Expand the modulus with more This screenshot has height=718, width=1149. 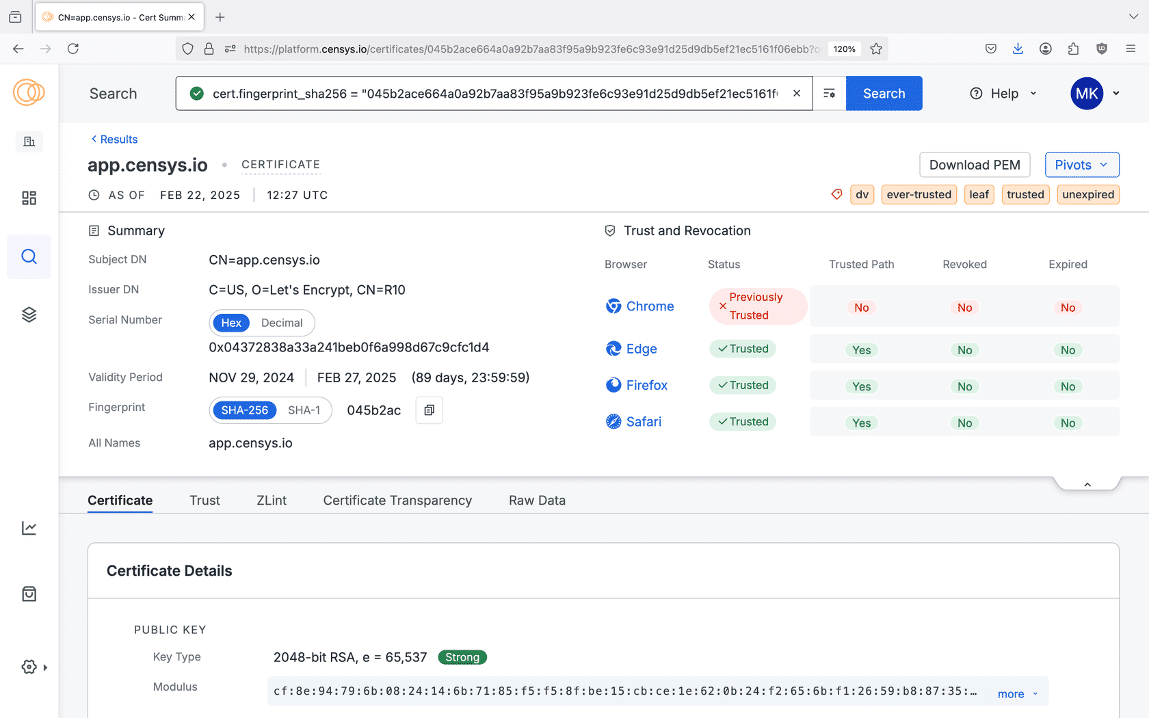[1018, 694]
